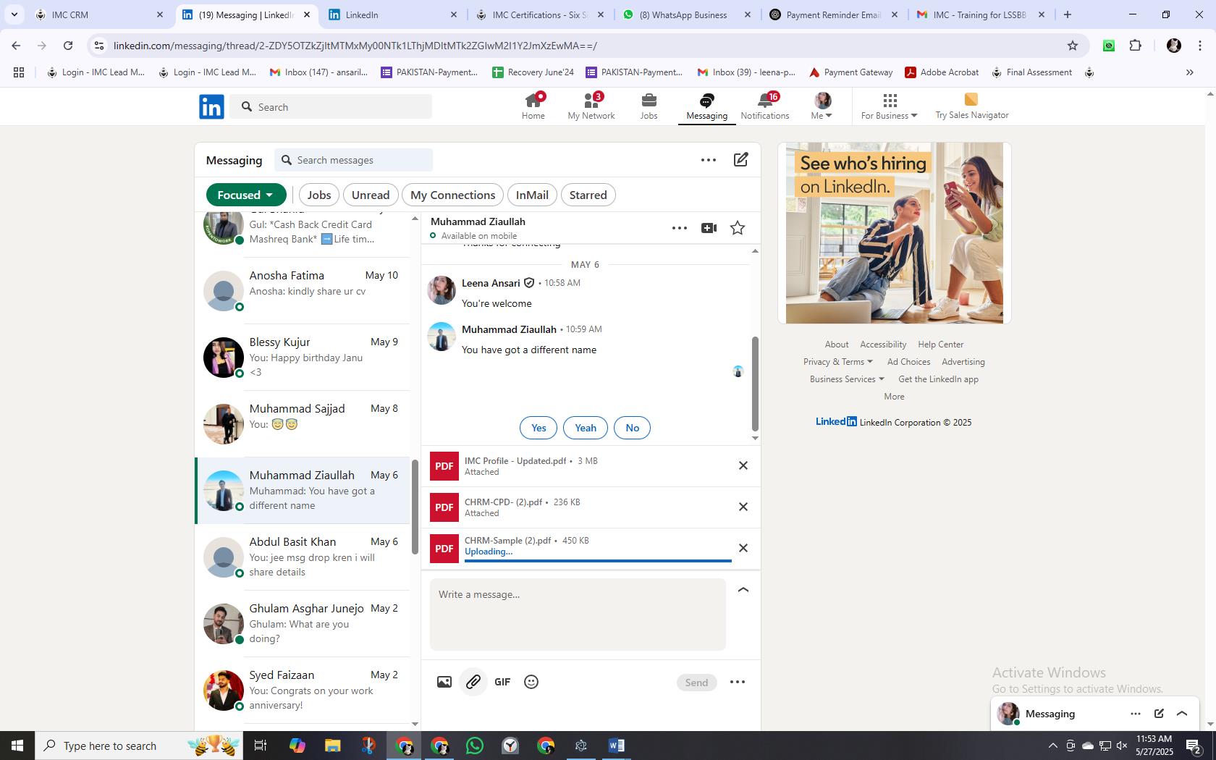This screenshot has height=760, width=1216.
Task: Attach a file using the paperclip icon
Action: (473, 682)
